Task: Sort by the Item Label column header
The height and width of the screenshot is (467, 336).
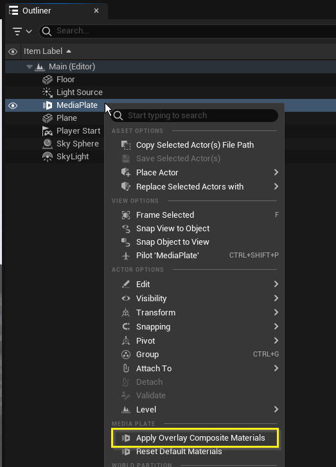Action: pos(43,51)
